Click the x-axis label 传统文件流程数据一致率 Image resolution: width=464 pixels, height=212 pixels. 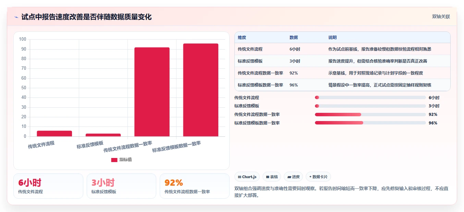pyautogui.click(x=128, y=146)
